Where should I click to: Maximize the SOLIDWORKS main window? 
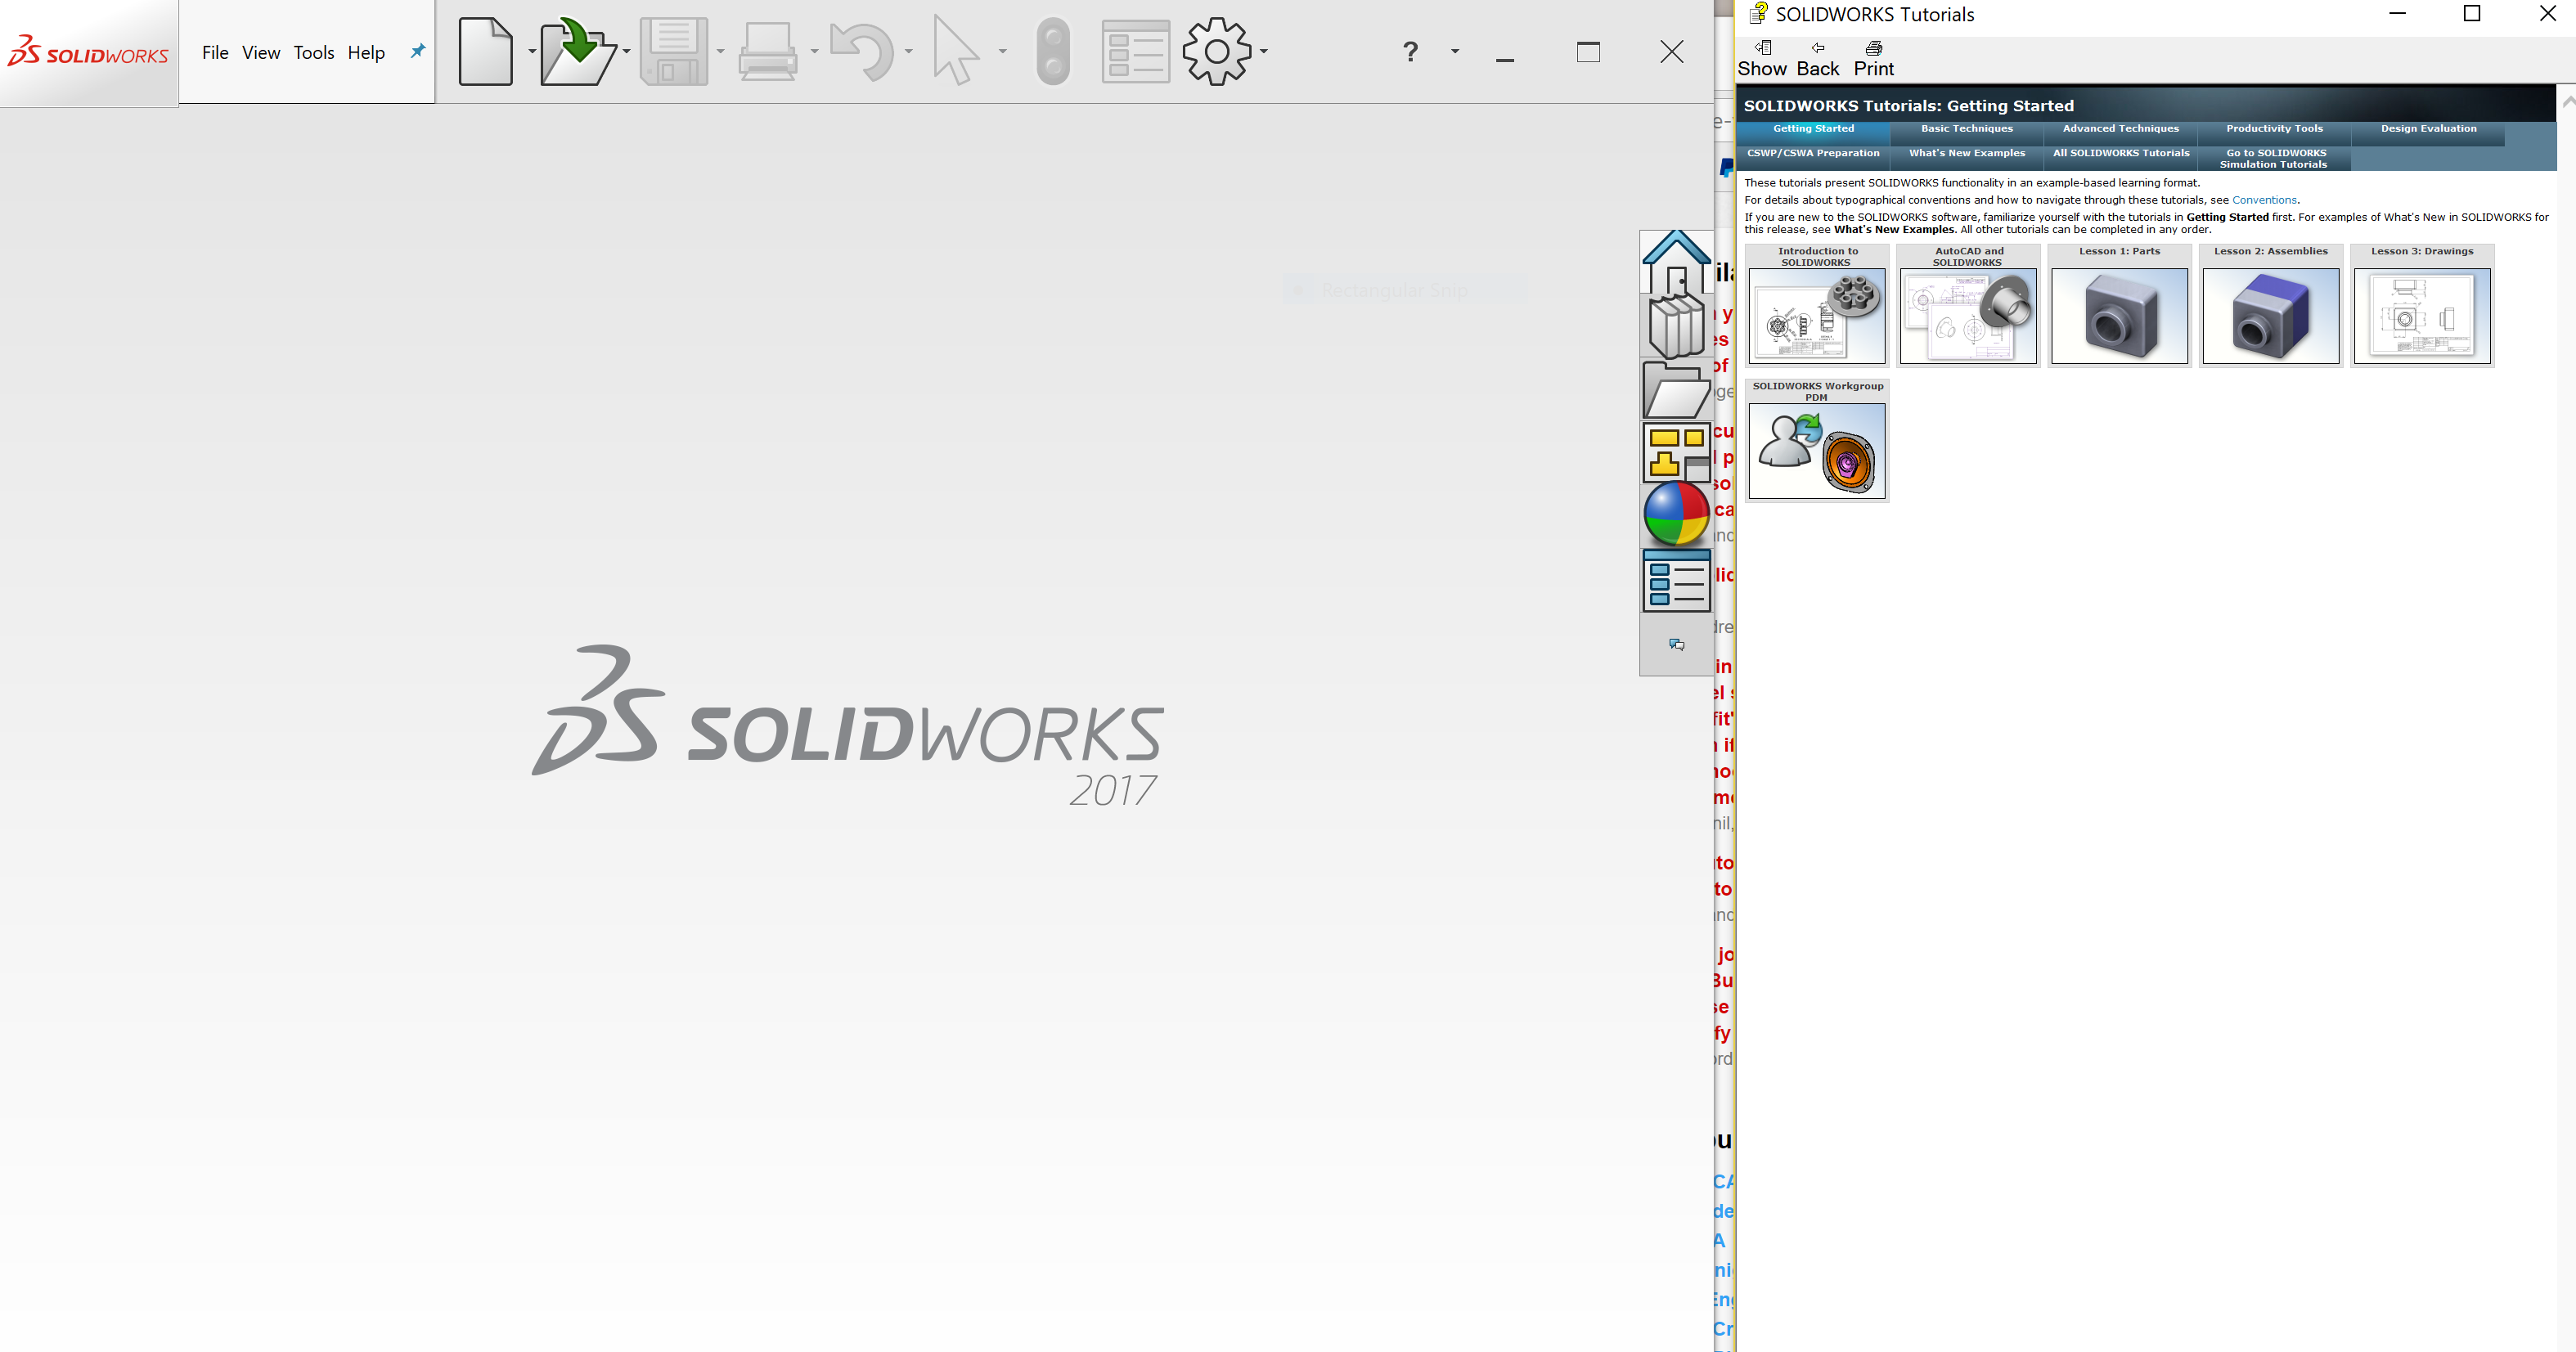click(1588, 52)
